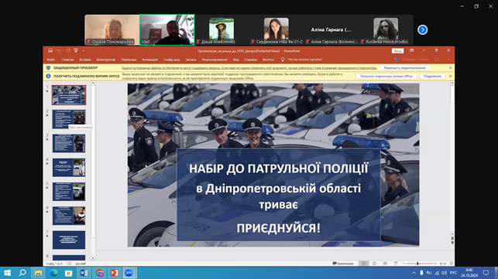The width and height of the screenshot is (498, 279).
Task: Open the Customize Quick Access Toolbar dropdown
Action: 83,51
